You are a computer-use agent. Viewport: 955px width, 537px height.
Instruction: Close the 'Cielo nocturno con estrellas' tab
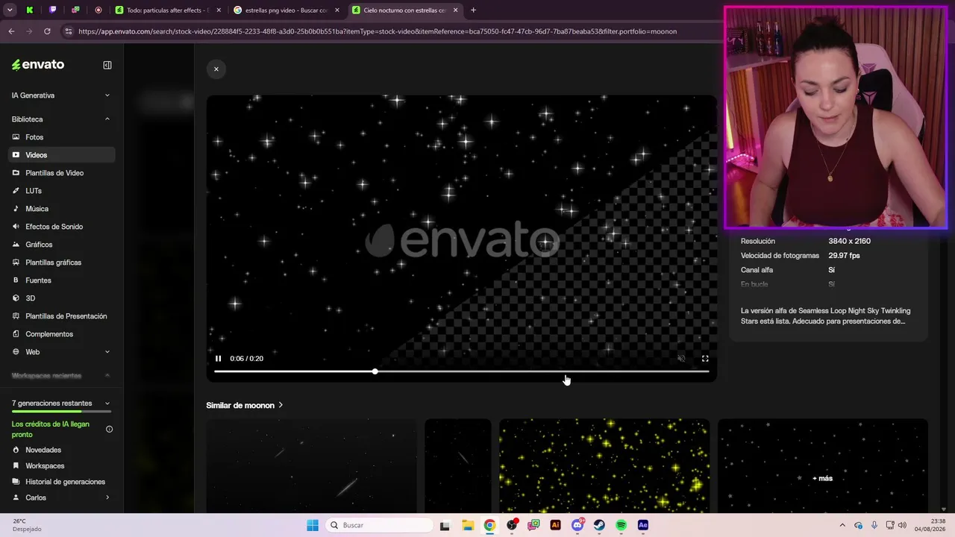pyautogui.click(x=456, y=10)
